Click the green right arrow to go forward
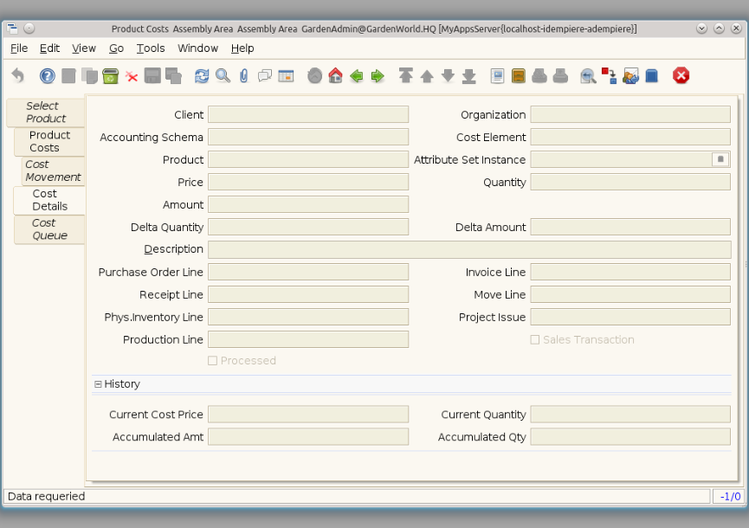The width and height of the screenshot is (749, 528). point(378,75)
